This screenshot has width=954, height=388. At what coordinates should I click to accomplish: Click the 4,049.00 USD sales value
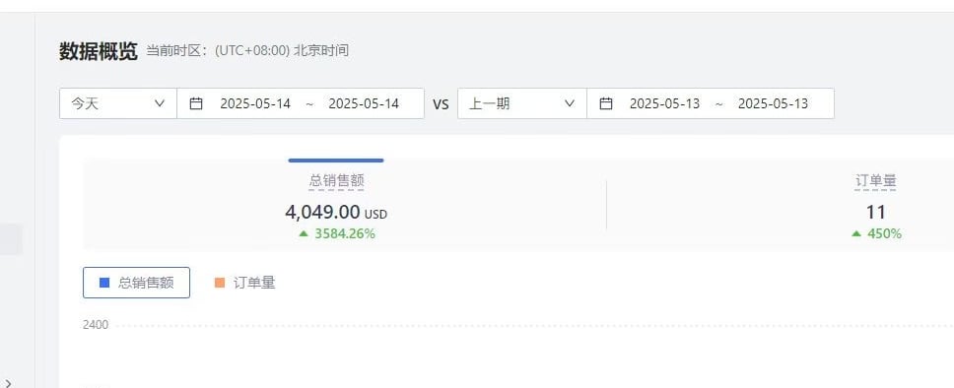336,213
